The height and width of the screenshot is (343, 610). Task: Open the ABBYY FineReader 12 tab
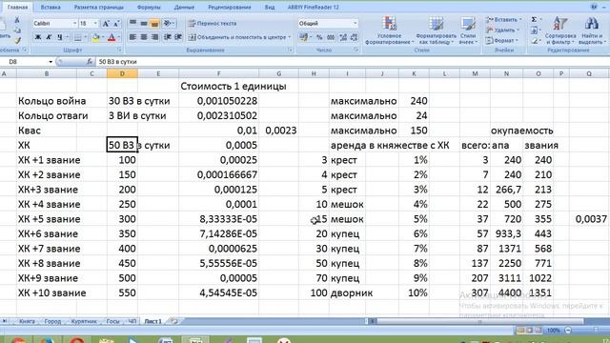[x=314, y=7]
